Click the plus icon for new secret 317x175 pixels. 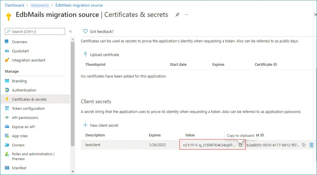point(85,125)
